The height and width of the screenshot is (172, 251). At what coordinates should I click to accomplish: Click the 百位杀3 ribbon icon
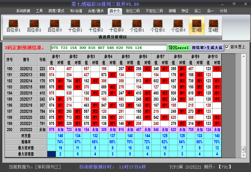(x=55, y=26)
